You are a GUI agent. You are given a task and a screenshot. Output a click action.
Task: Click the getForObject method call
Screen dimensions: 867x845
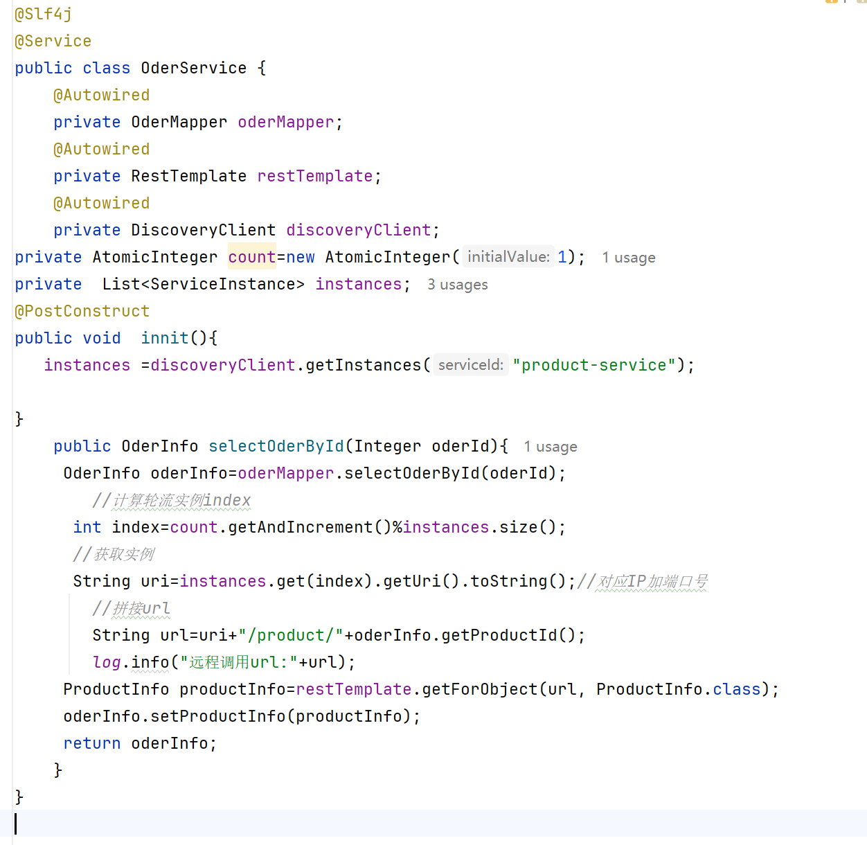click(x=480, y=689)
